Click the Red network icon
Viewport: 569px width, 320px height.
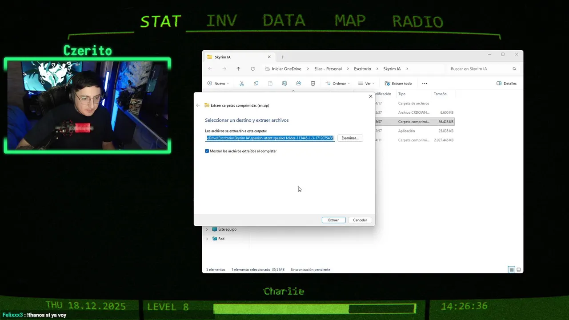click(215, 239)
